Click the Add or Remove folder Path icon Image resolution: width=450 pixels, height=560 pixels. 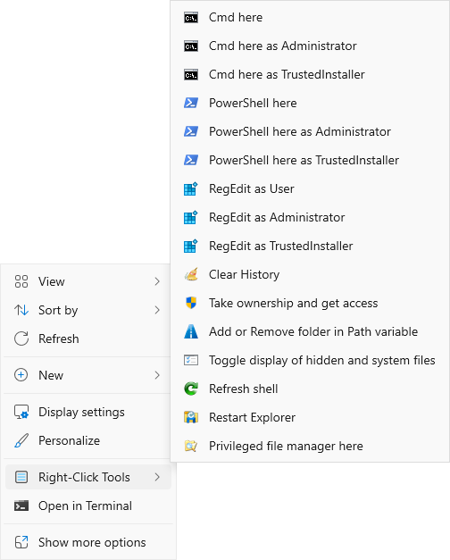click(x=191, y=331)
